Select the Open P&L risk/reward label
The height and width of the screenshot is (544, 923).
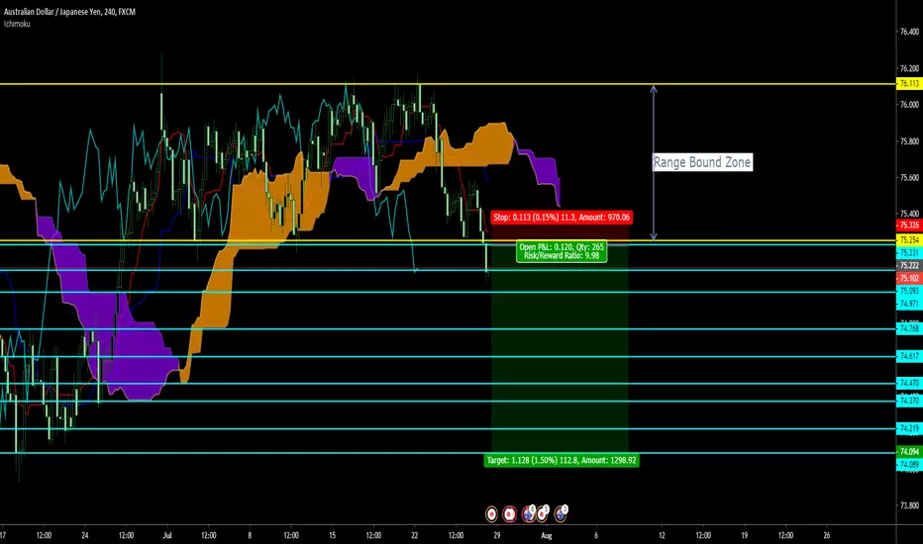coord(562,251)
